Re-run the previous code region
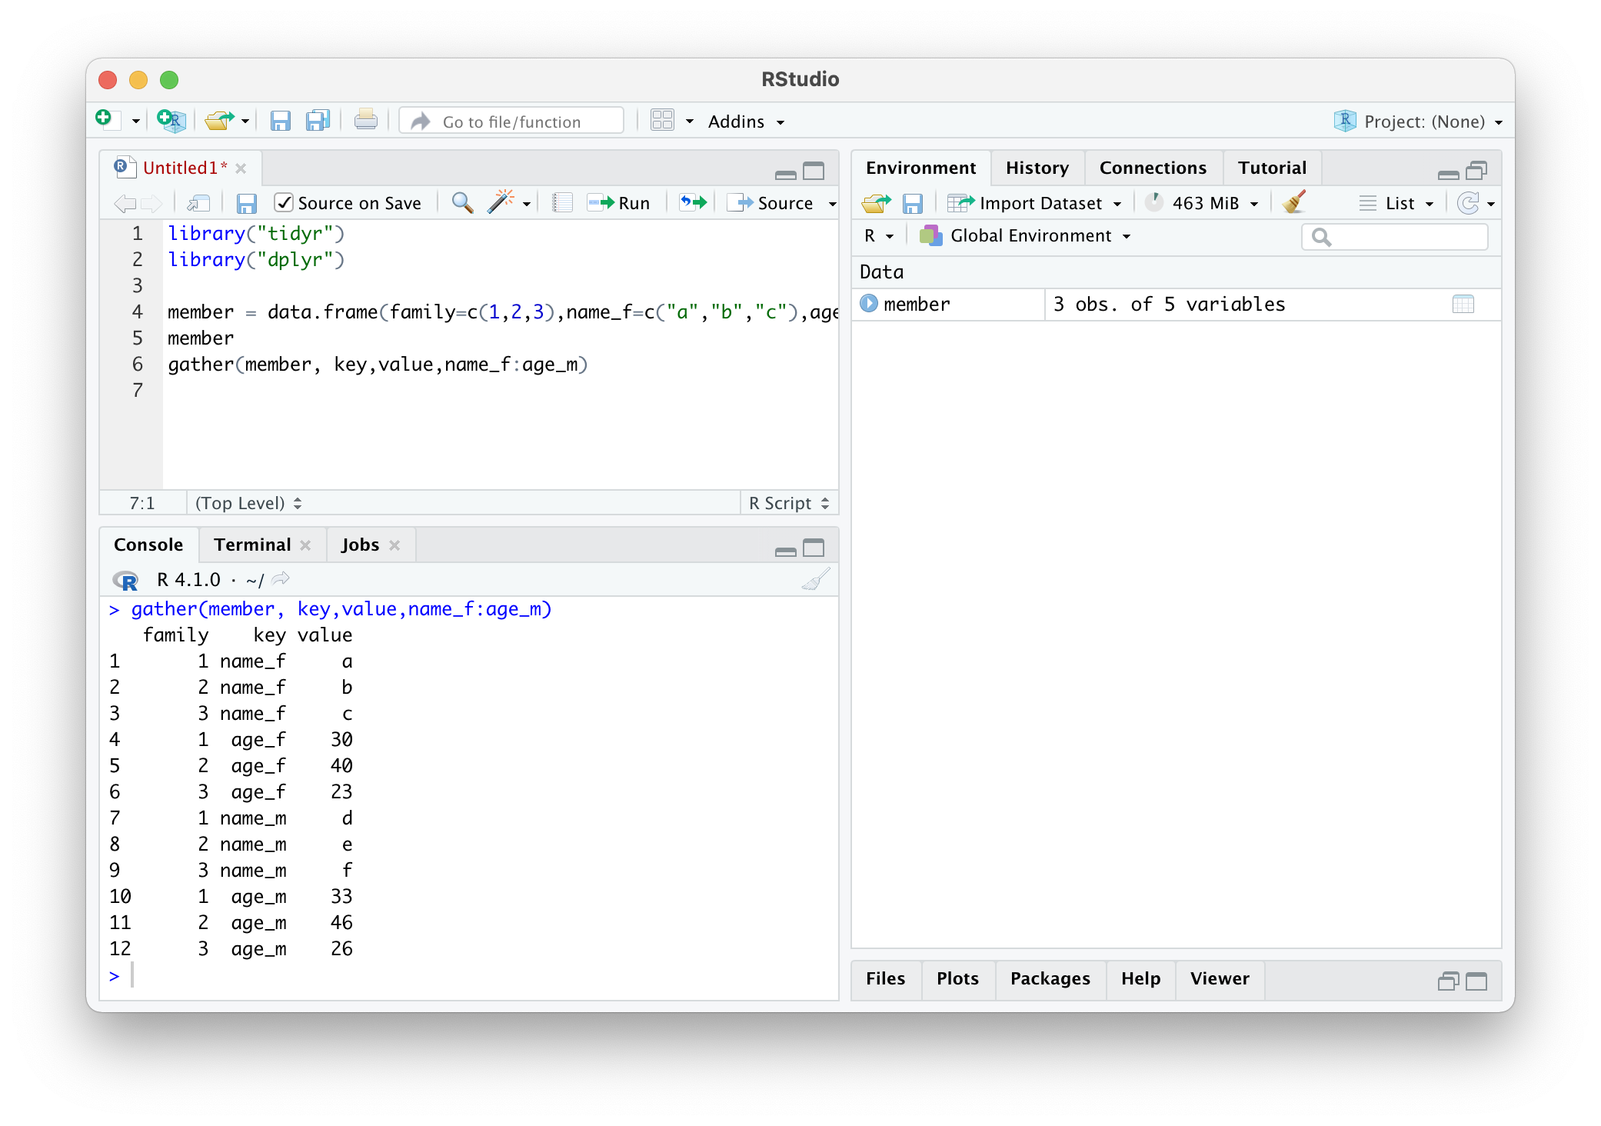Viewport: 1601px width, 1126px height. pyautogui.click(x=693, y=202)
